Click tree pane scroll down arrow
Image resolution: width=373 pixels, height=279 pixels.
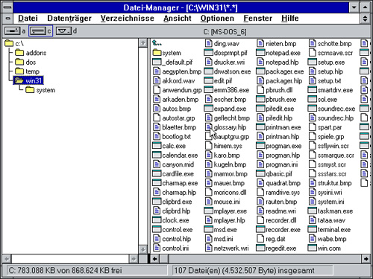[x=142, y=249]
